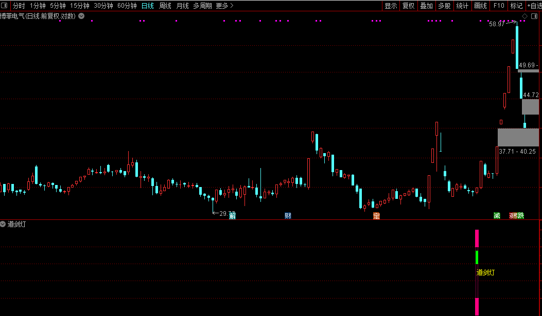
Task: Click the top pink 道剑灯 signal bar
Action: pos(477,238)
